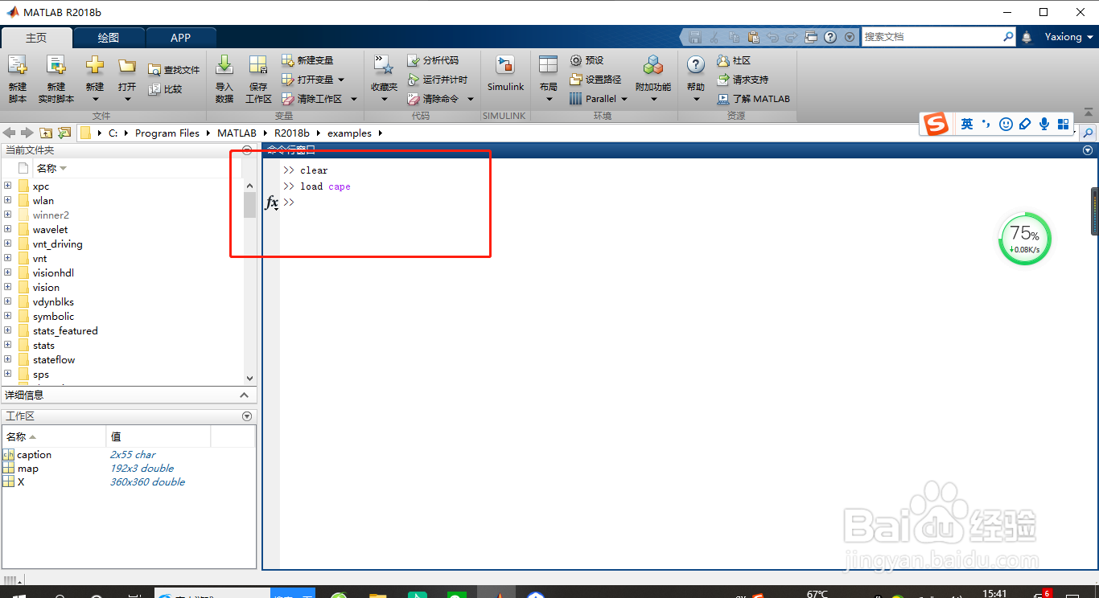1099x598 pixels.
Task: Save workspace via 保存工作区
Action: pos(258,79)
